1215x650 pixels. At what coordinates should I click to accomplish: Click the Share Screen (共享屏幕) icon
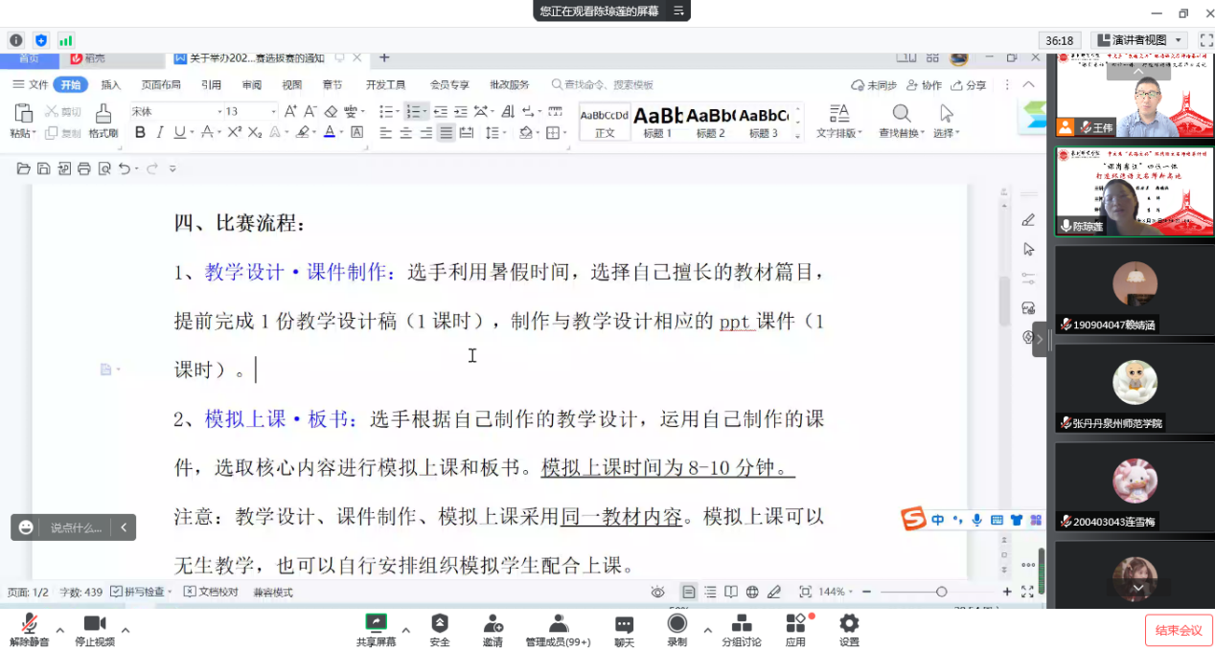[x=376, y=623]
